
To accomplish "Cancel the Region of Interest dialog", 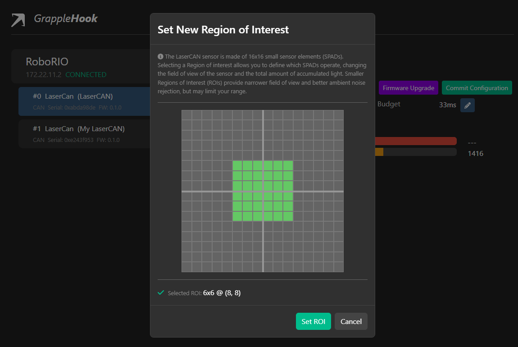I will [x=351, y=321].
